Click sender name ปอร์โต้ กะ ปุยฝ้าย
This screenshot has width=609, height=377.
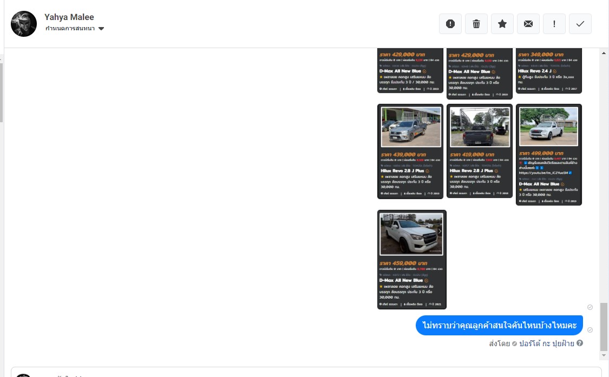[546, 343]
